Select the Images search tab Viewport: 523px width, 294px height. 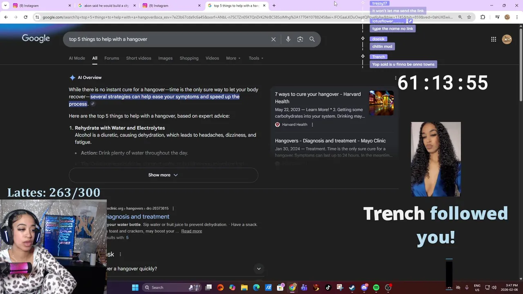(x=165, y=58)
